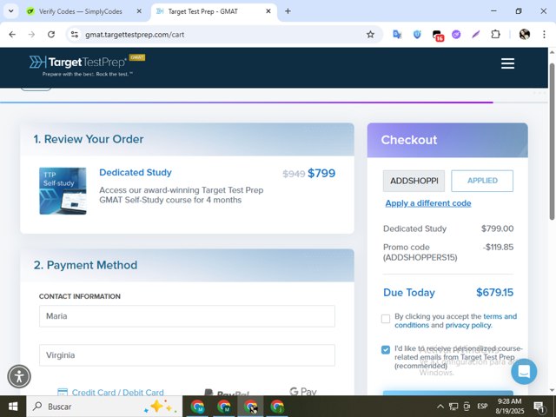The width and height of the screenshot is (556, 417).
Task: Uncheck the personalized course emails checkbox
Action: click(386, 350)
